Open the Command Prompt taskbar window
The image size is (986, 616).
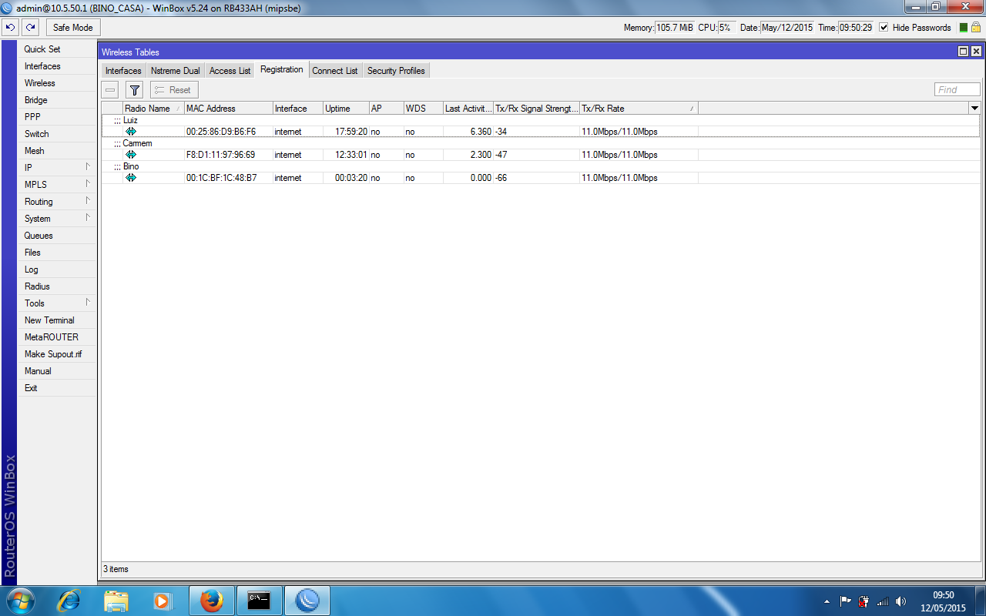(x=259, y=601)
